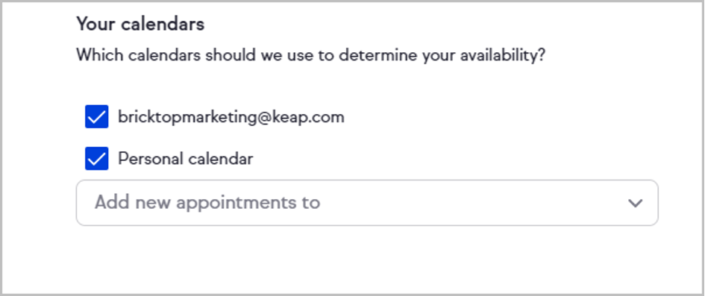Click the bricktopmarketing@keap.com label text
705x296 pixels.
click(x=231, y=117)
